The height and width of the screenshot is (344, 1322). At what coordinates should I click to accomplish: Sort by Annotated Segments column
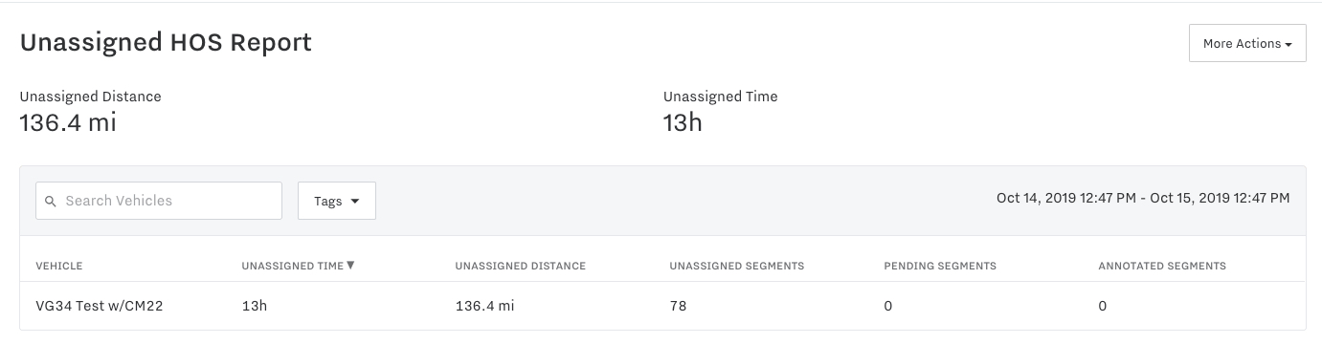point(1162,266)
